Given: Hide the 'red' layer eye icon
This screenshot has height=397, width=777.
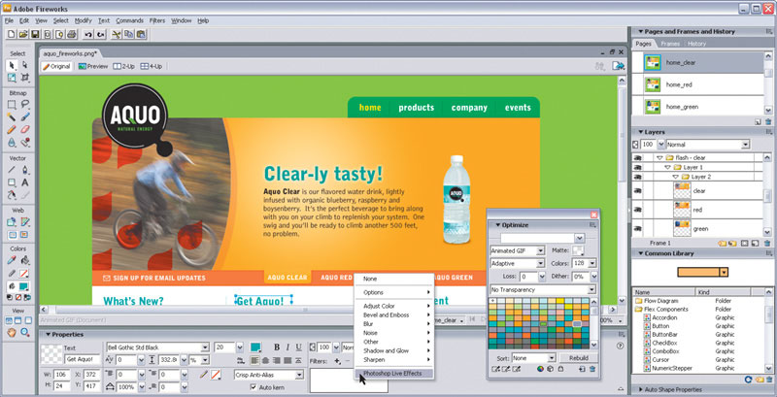Looking at the screenshot, I should point(638,210).
